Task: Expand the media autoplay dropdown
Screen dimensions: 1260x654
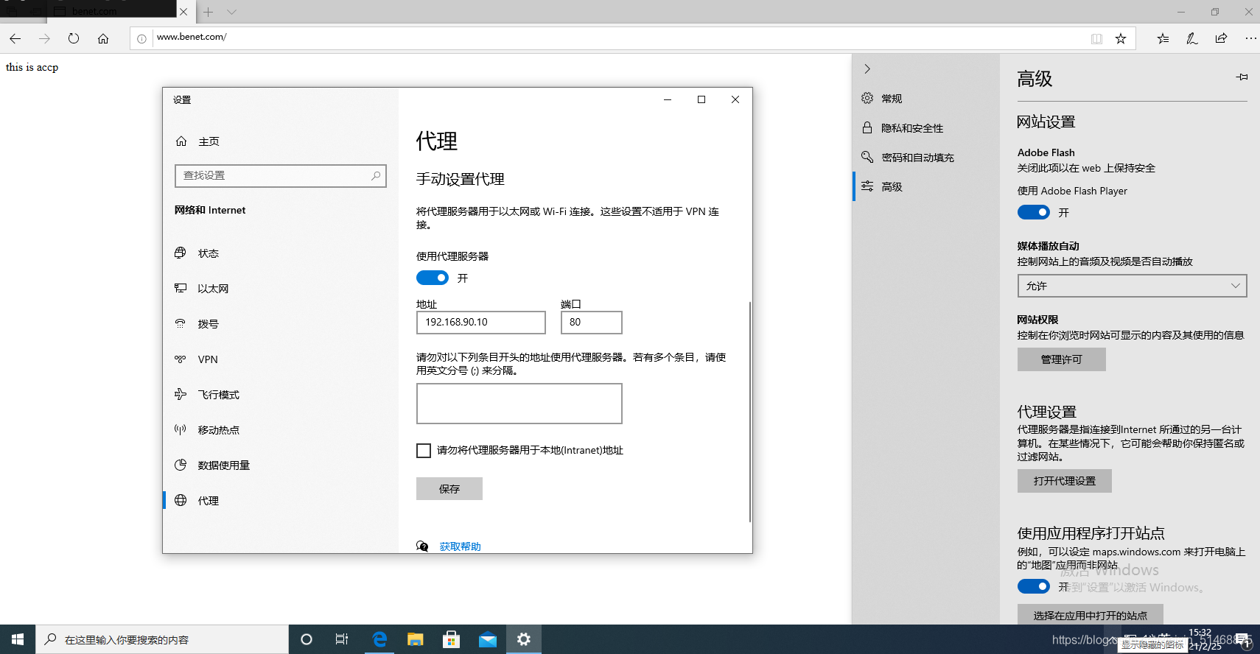Action: click(1132, 286)
